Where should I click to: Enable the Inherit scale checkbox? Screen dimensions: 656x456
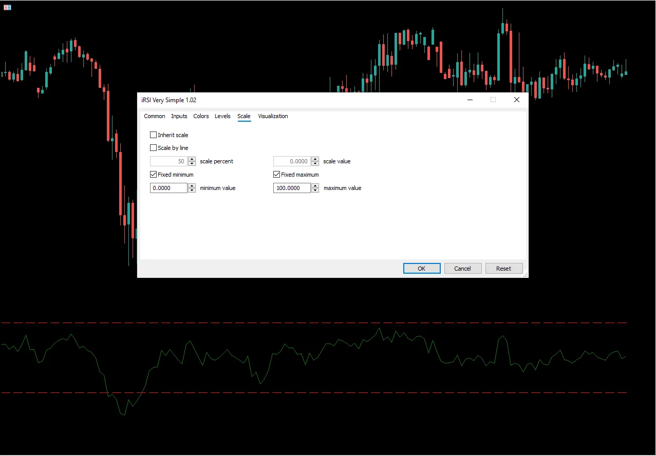point(153,135)
